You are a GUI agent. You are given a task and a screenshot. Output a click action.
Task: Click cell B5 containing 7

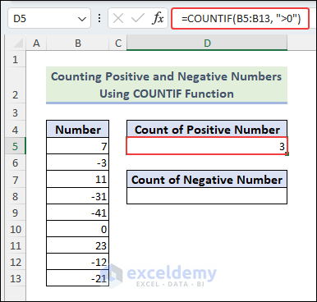[78, 146]
